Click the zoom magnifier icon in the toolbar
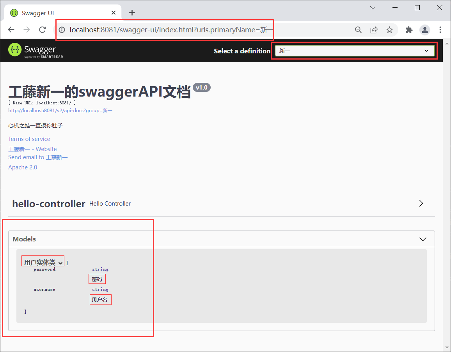451x352 pixels. pyautogui.click(x=358, y=30)
